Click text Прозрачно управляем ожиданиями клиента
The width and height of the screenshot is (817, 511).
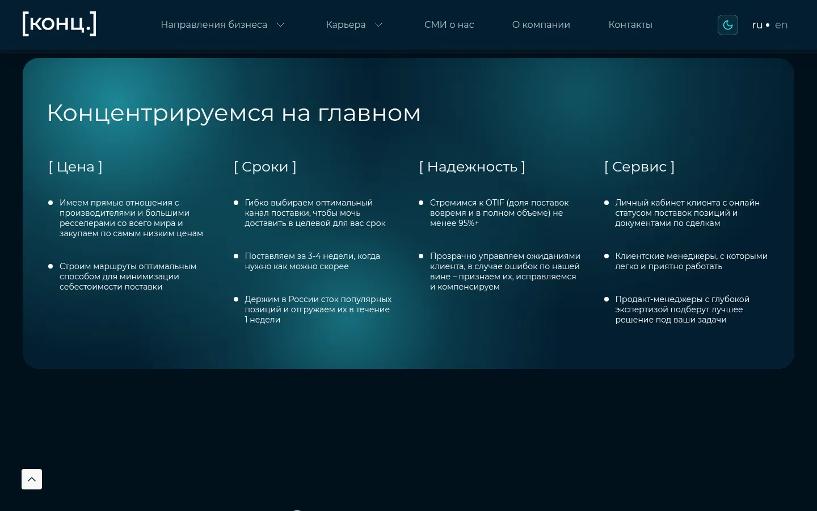505,271
